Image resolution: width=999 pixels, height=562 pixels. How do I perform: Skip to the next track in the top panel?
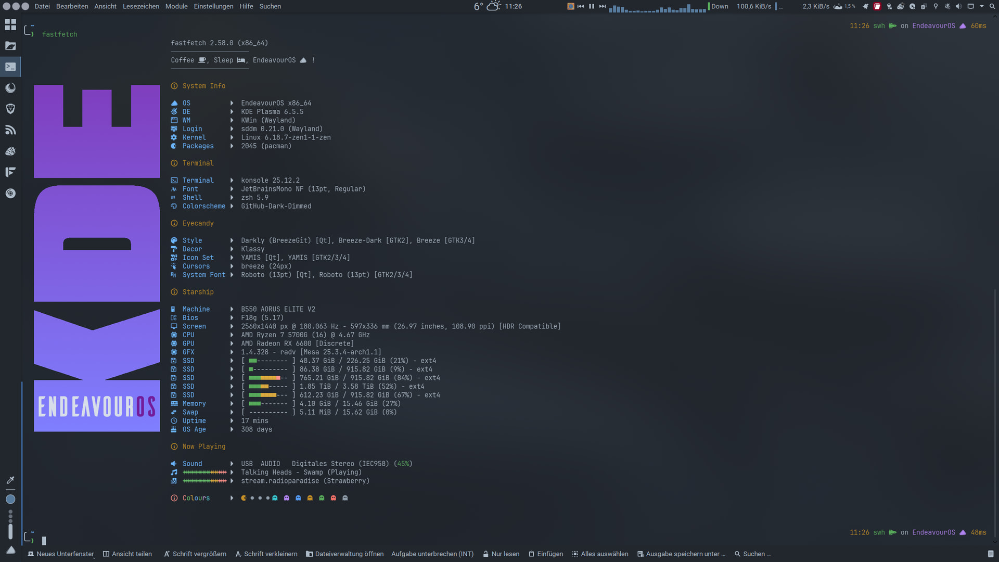point(603,6)
